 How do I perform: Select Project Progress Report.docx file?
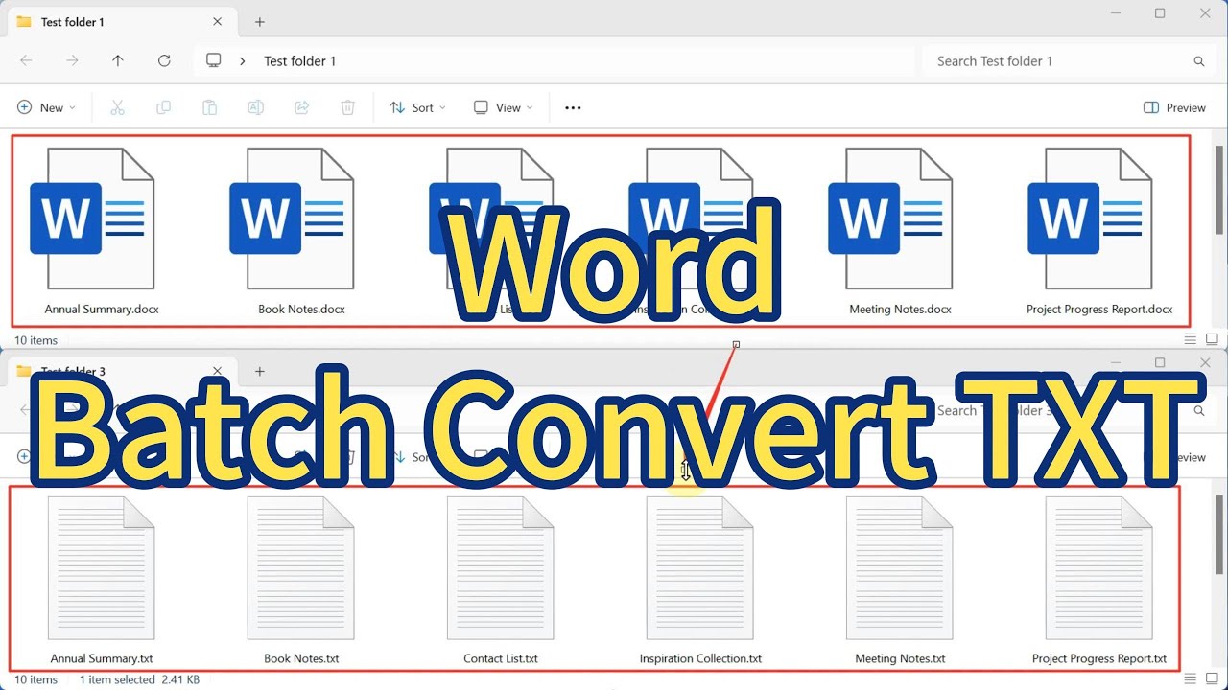tap(1099, 231)
